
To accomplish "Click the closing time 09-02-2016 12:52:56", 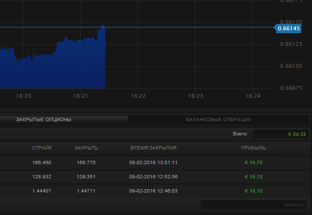I will [x=153, y=177].
